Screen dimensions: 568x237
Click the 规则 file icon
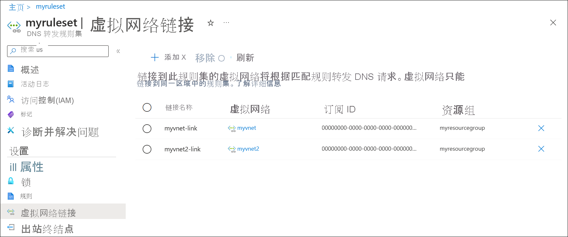pyautogui.click(x=11, y=196)
